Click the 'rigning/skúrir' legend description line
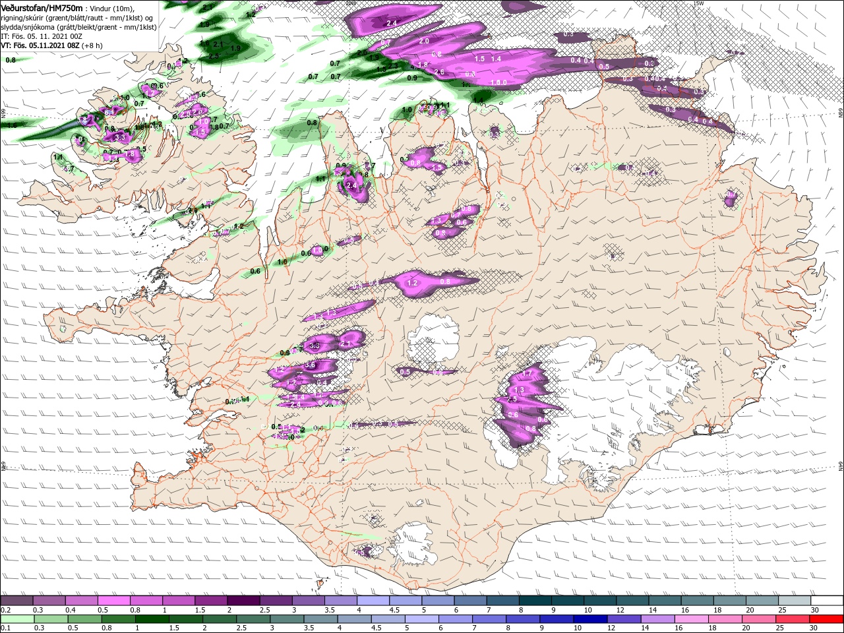Image resolution: width=844 pixels, height=633 pixels. [x=77, y=18]
